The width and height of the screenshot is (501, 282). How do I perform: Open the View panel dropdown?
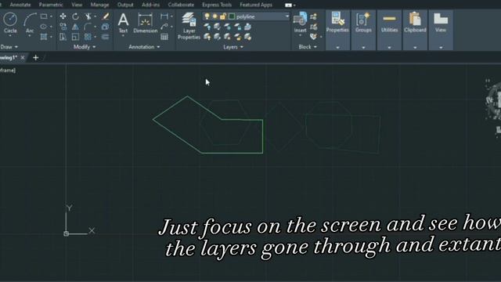[441, 47]
